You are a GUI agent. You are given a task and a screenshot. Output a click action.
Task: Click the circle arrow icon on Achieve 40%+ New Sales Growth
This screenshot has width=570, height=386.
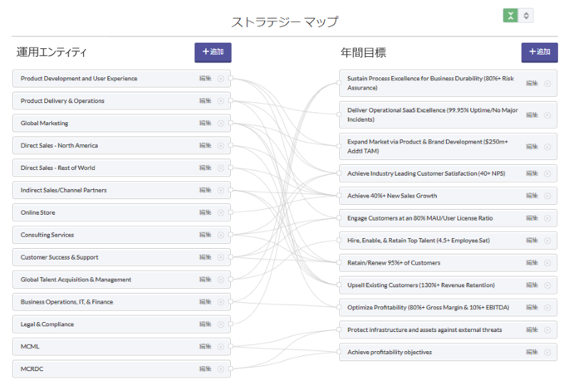(547, 196)
